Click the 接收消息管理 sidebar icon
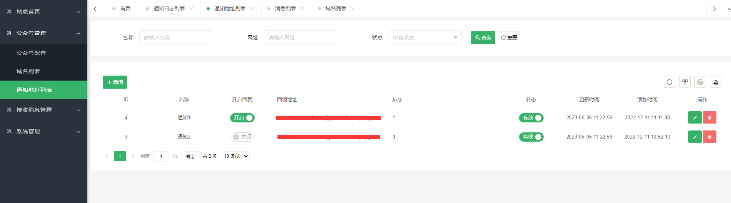Image resolution: width=731 pixels, height=203 pixels. point(9,110)
